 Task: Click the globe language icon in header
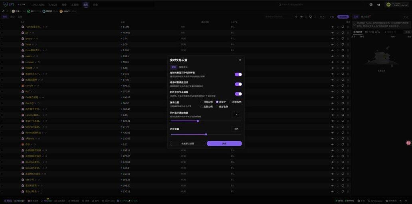point(371,5)
